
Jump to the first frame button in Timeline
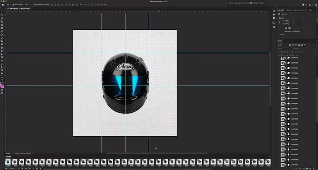coord(19,168)
